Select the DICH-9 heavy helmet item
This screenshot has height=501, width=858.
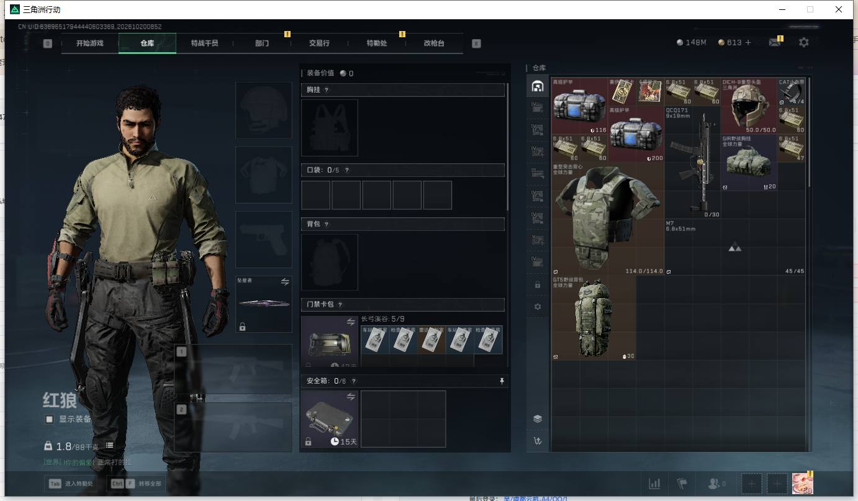(749, 106)
